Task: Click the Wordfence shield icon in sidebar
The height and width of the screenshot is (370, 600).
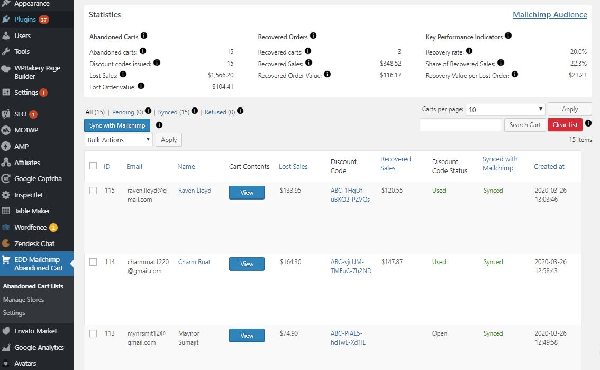Action: click(6, 227)
